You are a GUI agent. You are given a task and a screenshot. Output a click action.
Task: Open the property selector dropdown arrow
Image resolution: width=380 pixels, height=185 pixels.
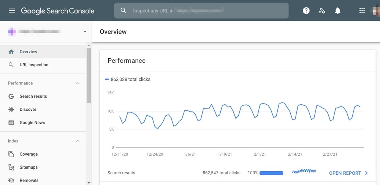[85, 32]
